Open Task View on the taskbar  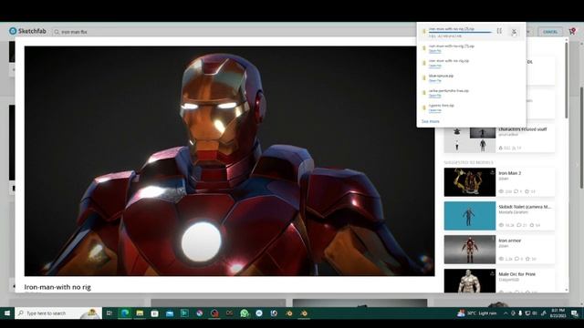coord(109,313)
